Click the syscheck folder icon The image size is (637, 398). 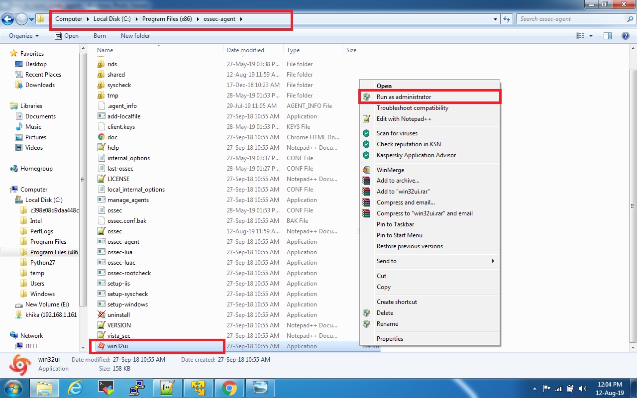pos(102,85)
